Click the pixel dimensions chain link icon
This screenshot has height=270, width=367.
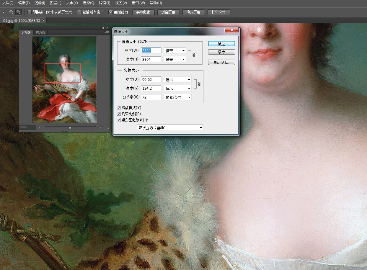(x=194, y=55)
